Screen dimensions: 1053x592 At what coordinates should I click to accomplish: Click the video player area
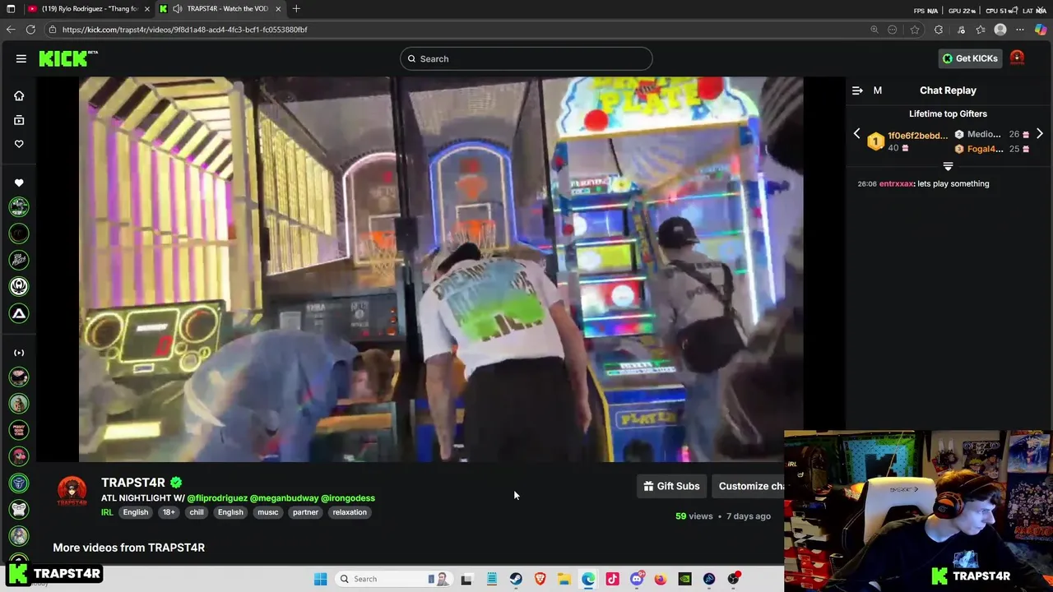[x=441, y=269]
